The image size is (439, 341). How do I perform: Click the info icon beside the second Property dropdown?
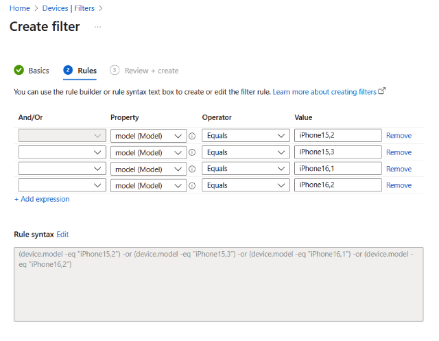click(x=192, y=152)
